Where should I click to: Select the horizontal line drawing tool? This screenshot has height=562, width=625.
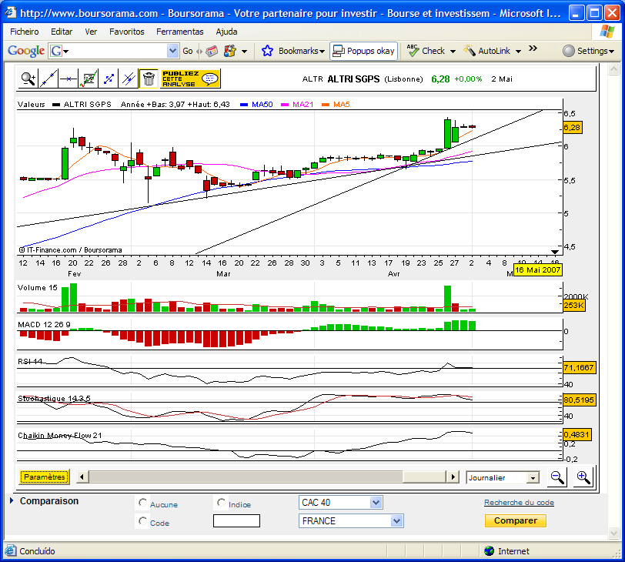click(x=69, y=79)
